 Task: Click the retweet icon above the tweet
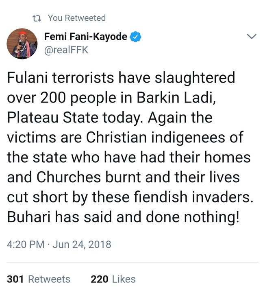(x=37, y=18)
